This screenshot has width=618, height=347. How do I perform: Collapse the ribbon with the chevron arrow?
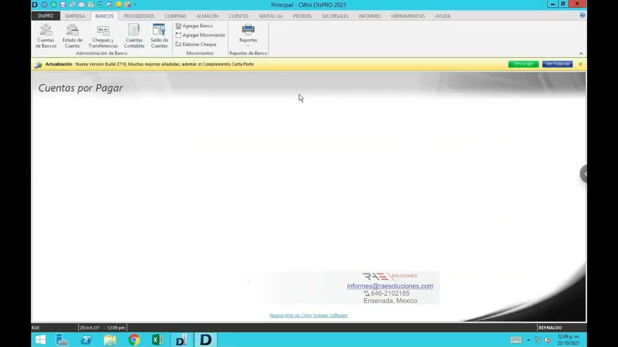581,53
